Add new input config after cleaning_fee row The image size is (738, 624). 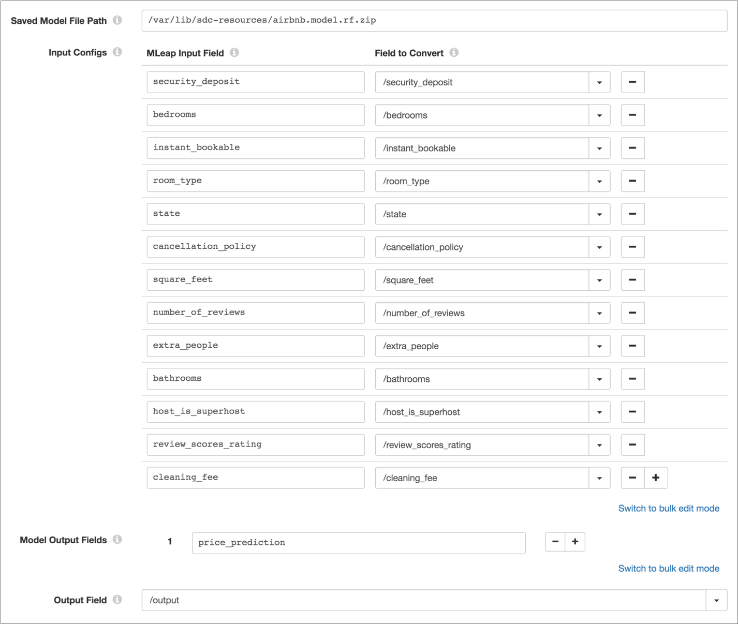tap(656, 478)
